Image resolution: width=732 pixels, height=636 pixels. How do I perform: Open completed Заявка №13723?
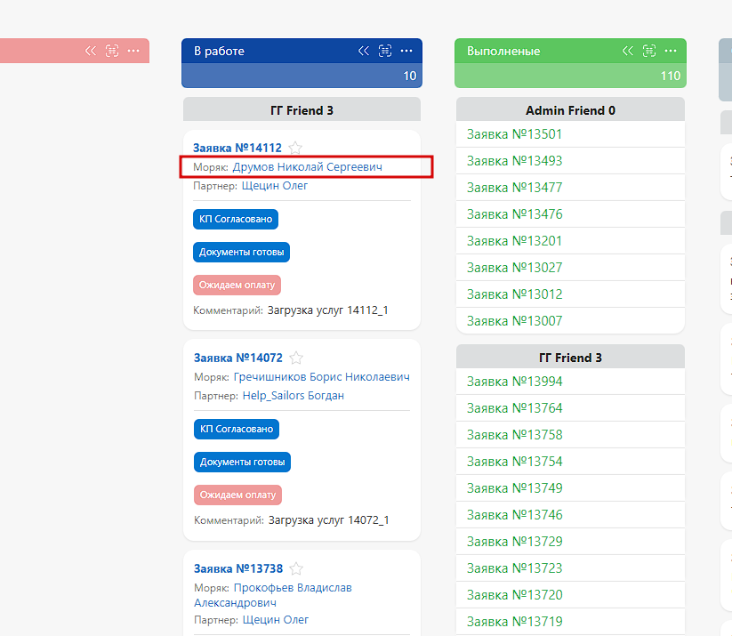(514, 568)
